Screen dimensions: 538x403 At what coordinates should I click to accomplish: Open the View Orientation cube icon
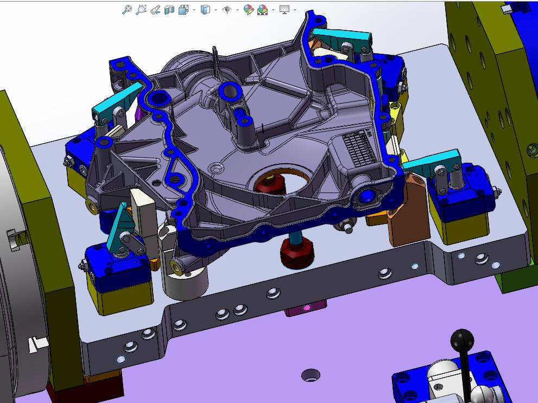tap(183, 10)
